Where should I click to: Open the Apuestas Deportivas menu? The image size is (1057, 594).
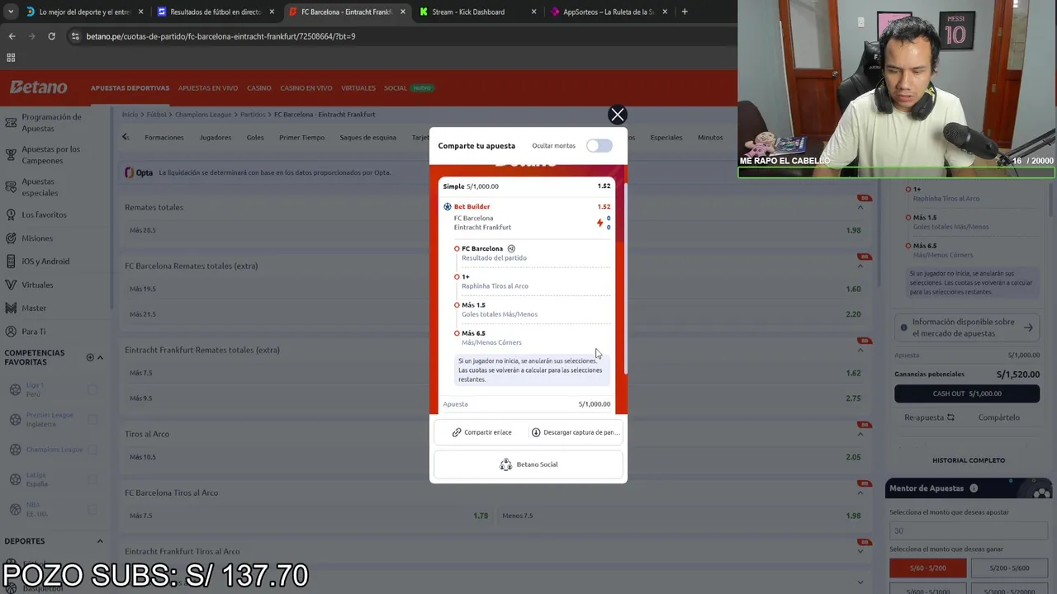[x=130, y=88]
